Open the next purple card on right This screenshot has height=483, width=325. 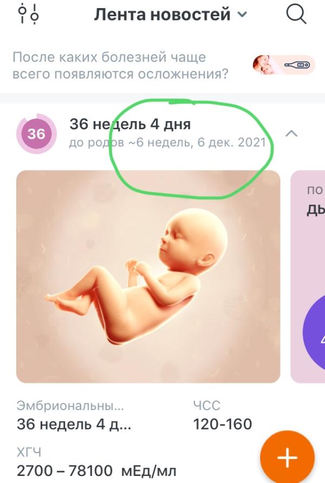click(308, 276)
